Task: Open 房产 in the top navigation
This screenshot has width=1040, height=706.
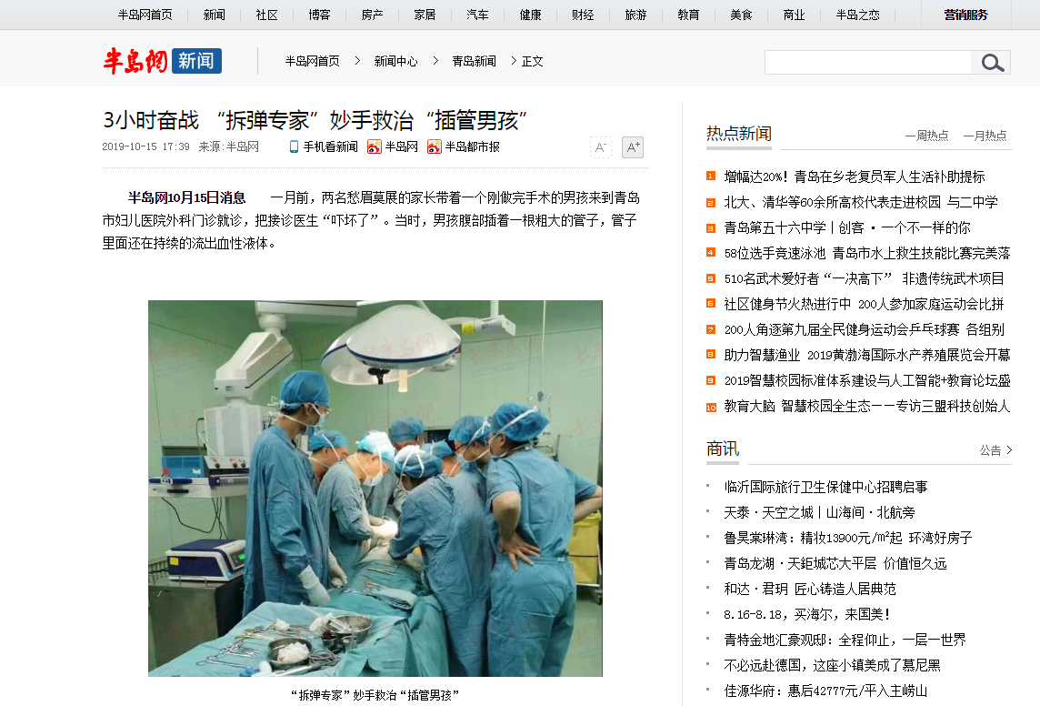Action: [372, 15]
